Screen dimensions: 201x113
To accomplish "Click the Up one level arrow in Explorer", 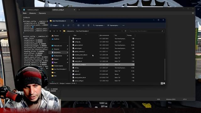I will [60, 31].
